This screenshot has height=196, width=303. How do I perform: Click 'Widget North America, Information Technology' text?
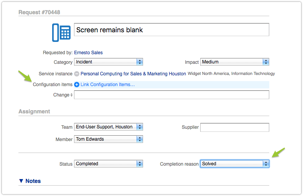pos(231,74)
